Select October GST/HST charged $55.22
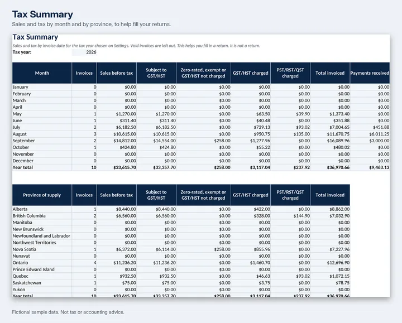This screenshot has height=323, width=402. pos(263,147)
